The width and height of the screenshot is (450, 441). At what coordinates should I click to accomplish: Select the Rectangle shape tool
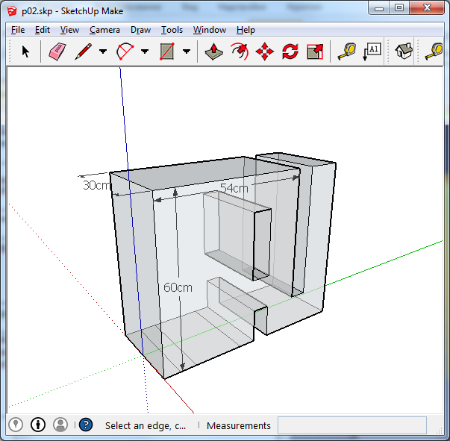166,51
